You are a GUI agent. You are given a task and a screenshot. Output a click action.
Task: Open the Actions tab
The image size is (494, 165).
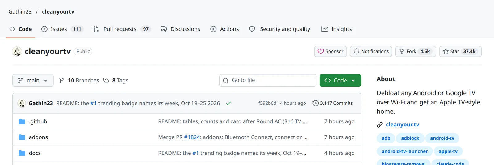click(224, 29)
